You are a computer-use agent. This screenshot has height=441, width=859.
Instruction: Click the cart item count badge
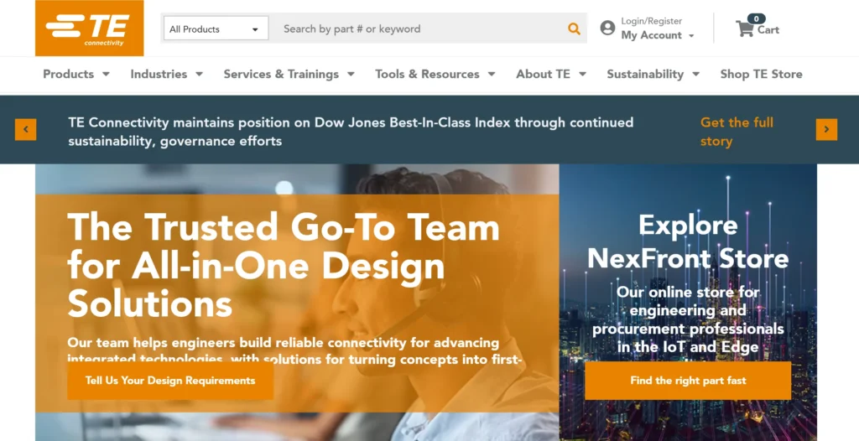(x=756, y=18)
